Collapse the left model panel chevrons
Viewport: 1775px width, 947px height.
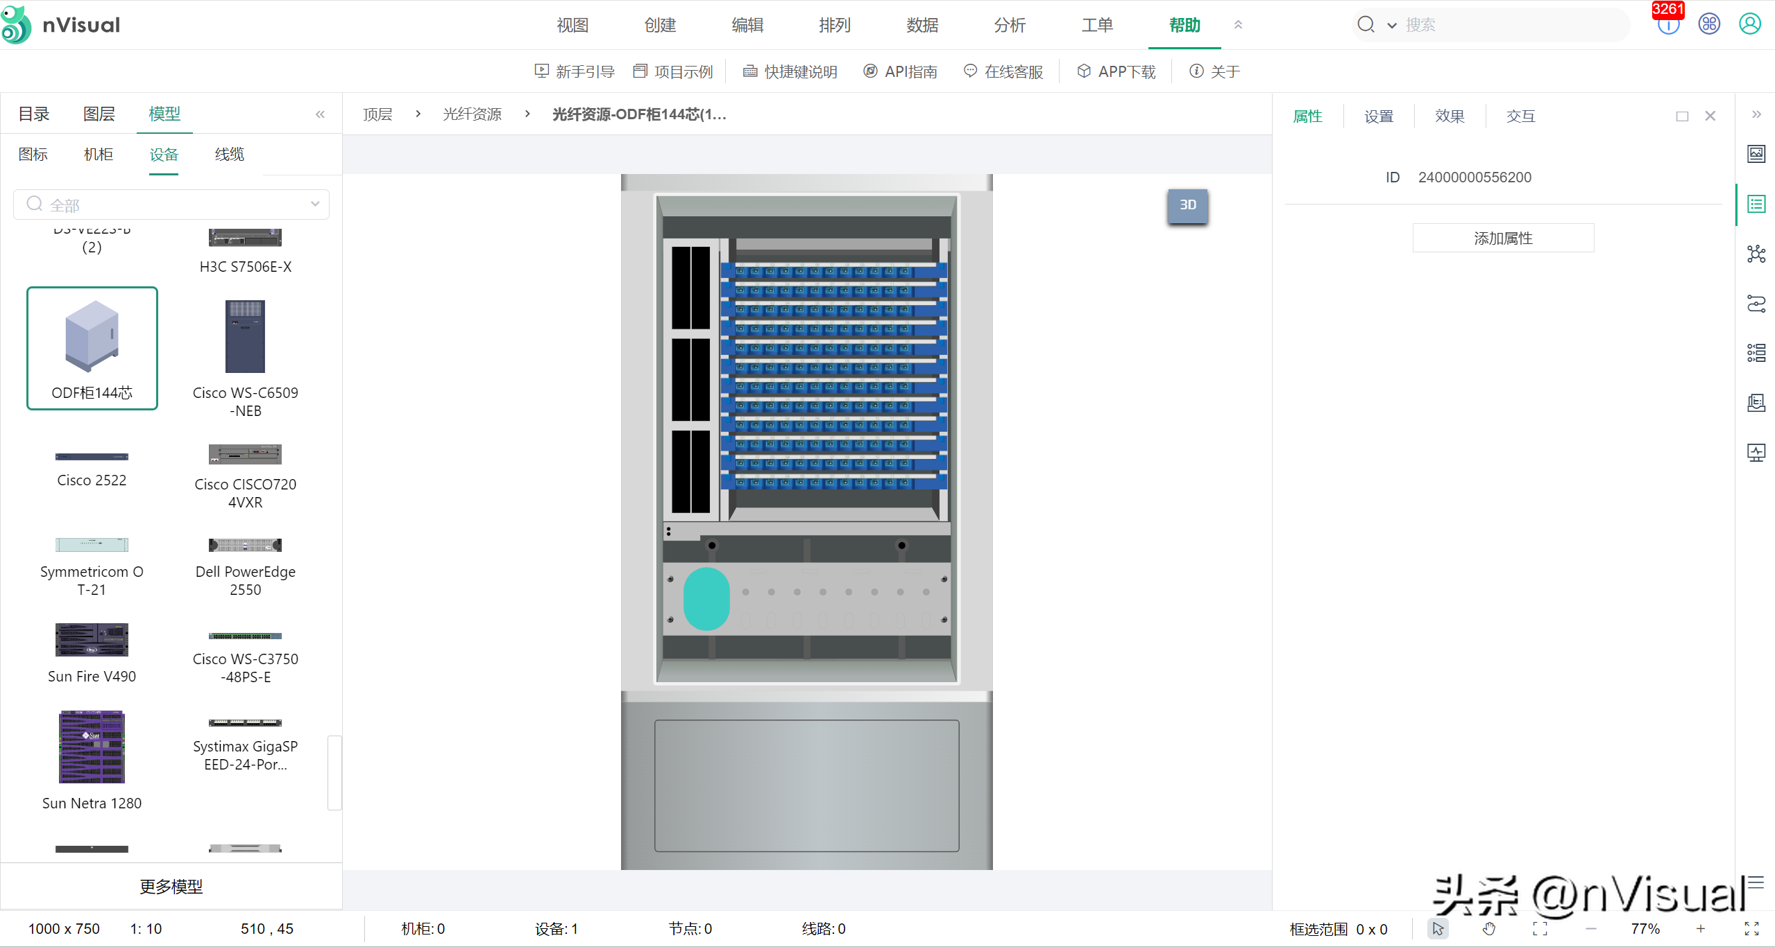tap(320, 114)
